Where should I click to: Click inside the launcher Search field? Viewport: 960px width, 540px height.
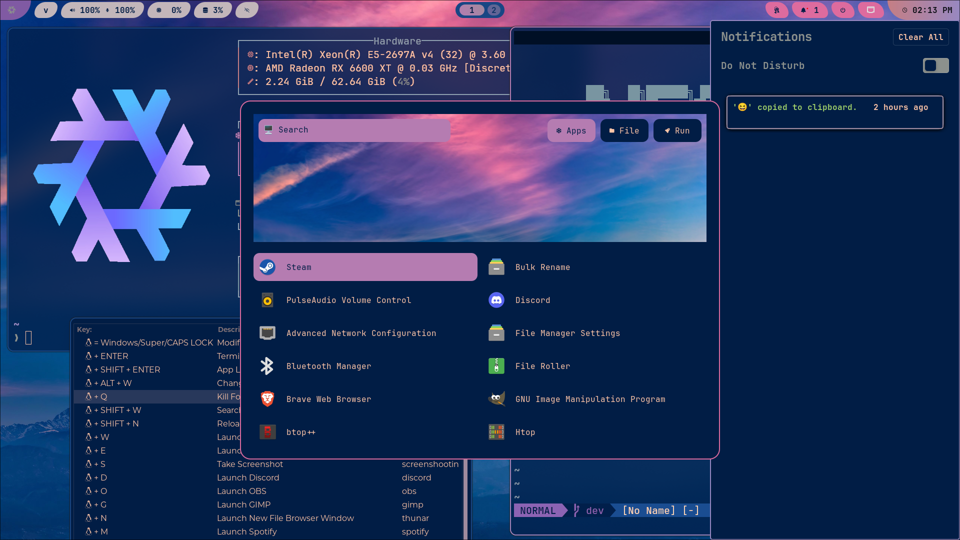tap(354, 130)
